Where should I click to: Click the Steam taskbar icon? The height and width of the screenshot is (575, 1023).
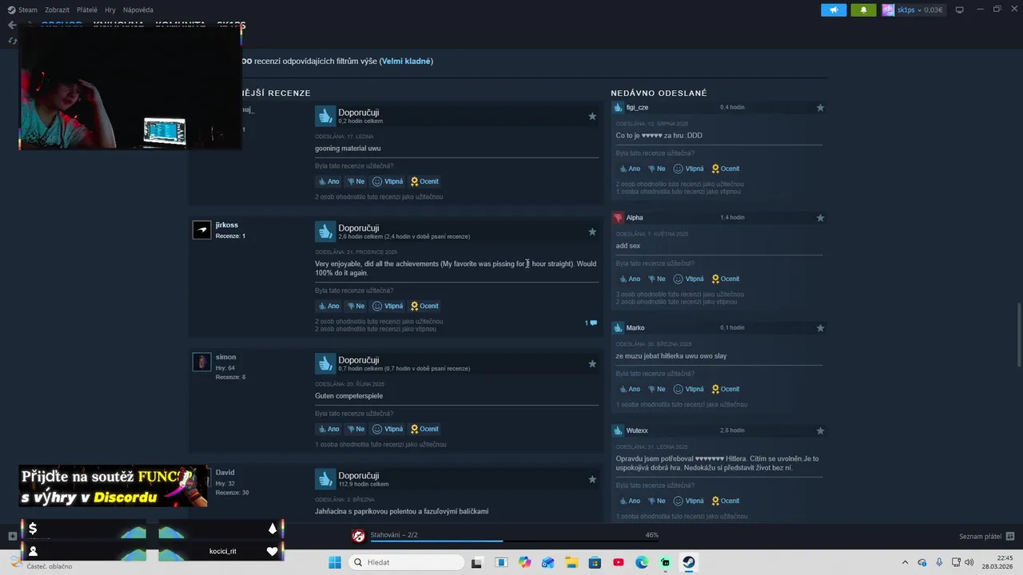click(689, 562)
